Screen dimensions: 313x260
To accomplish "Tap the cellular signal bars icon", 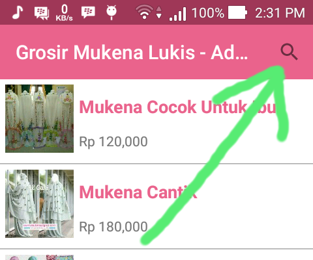I will (178, 14).
